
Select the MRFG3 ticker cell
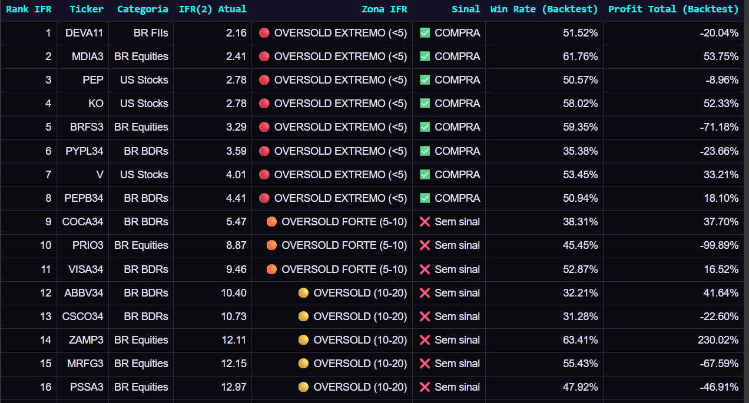pyautogui.click(x=85, y=364)
